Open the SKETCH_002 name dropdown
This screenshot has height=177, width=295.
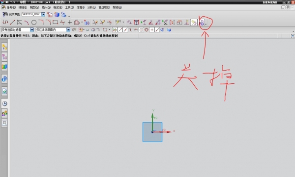(x=43, y=14)
